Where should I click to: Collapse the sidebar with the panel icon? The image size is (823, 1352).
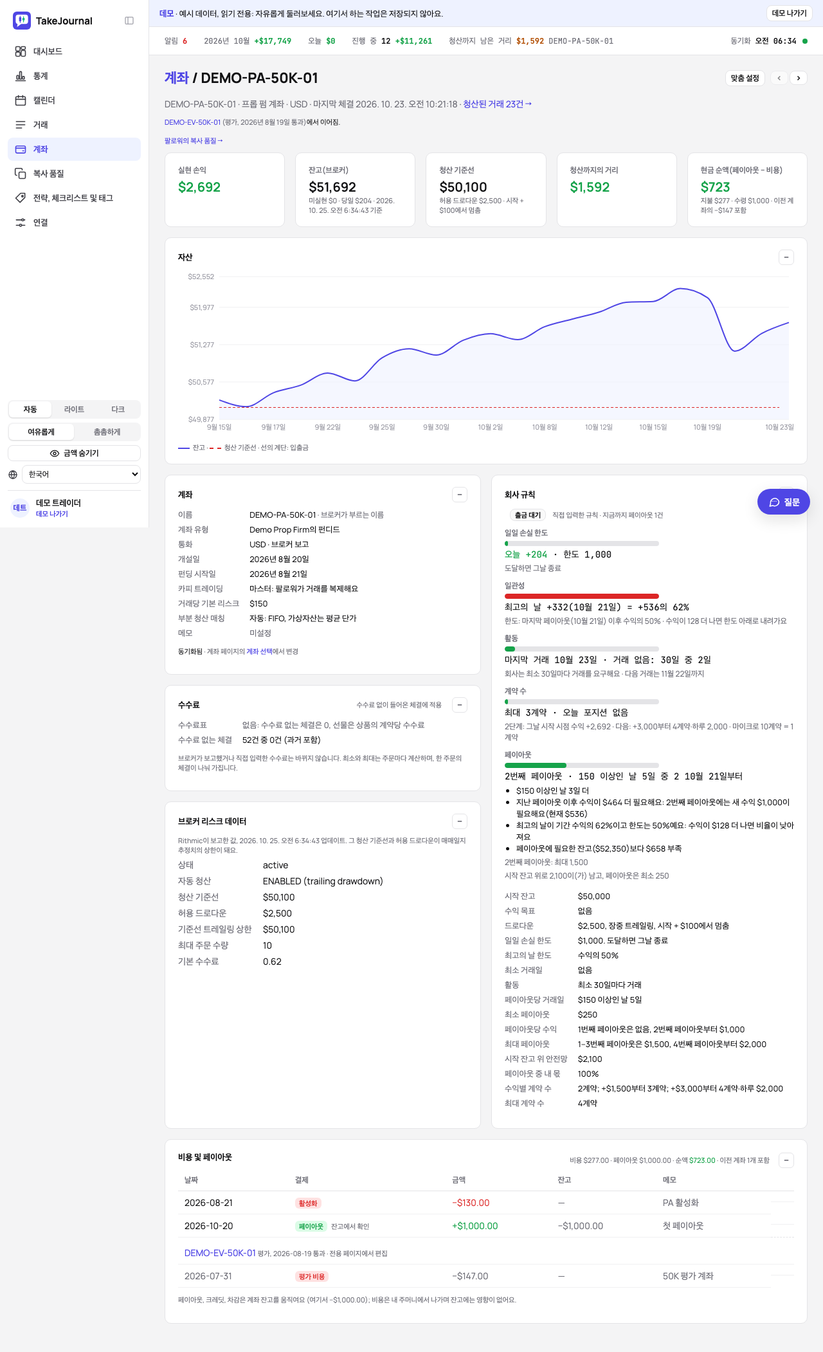click(129, 21)
